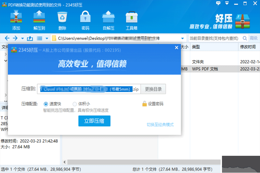260x173 pixels.
Task: Open the title bar main menu arrow
Action: click(x=227, y=3)
